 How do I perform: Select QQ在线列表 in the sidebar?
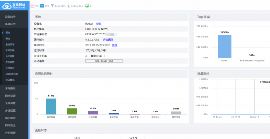pos(12,74)
